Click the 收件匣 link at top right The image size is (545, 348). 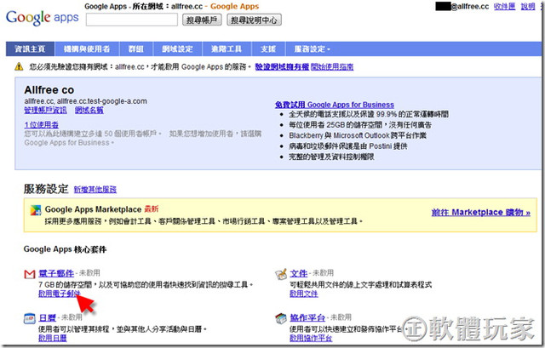pyautogui.click(x=504, y=6)
